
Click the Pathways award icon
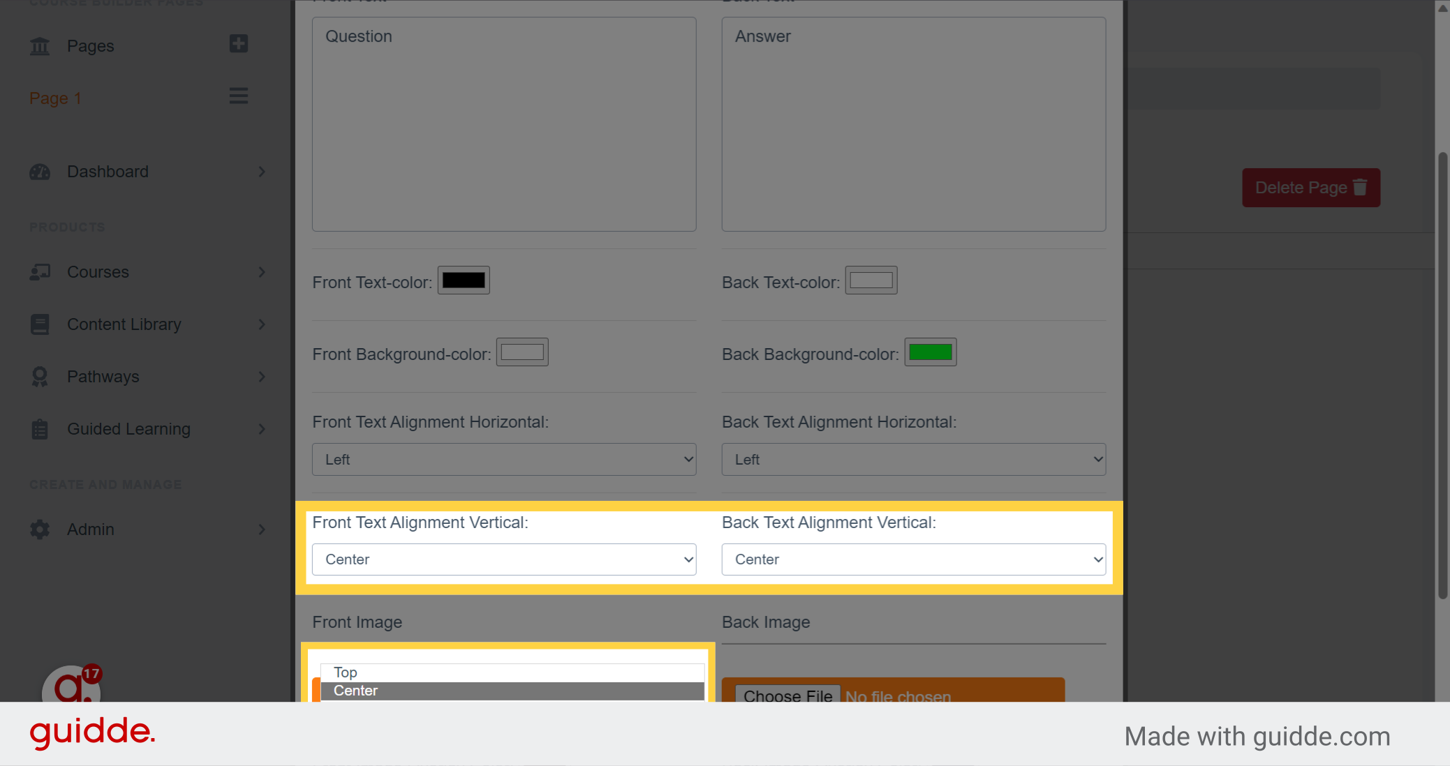(x=40, y=377)
